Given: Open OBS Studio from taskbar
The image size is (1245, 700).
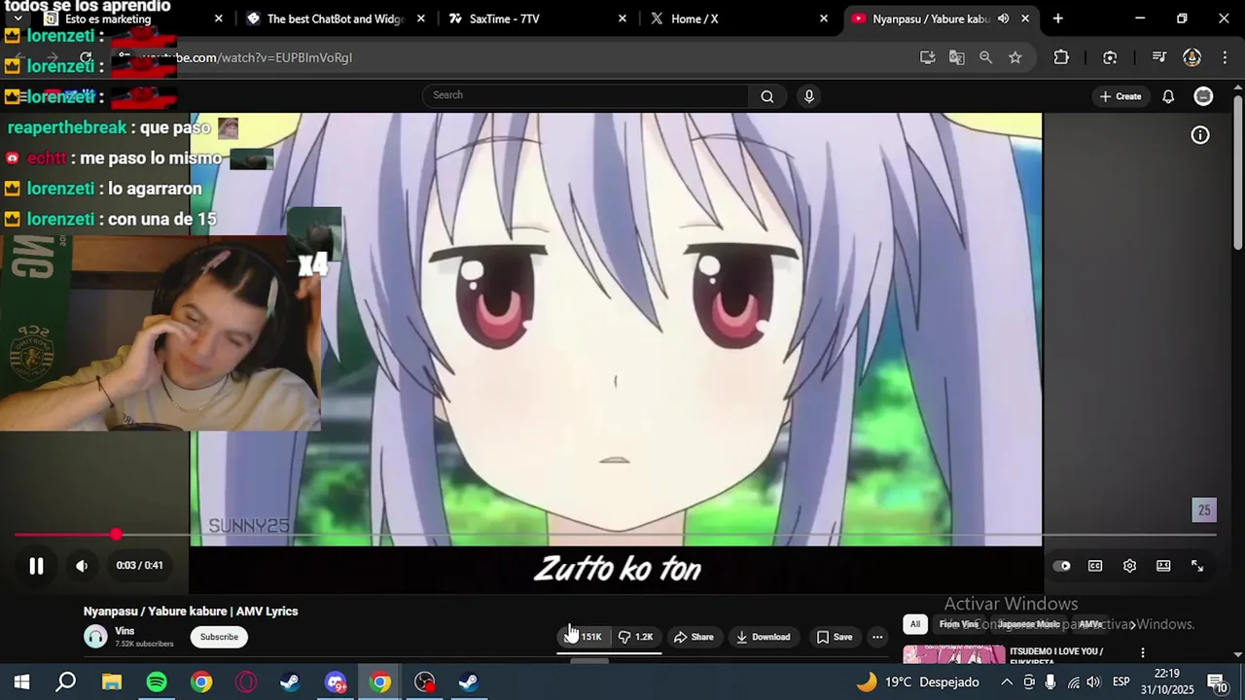Looking at the screenshot, I should (425, 682).
